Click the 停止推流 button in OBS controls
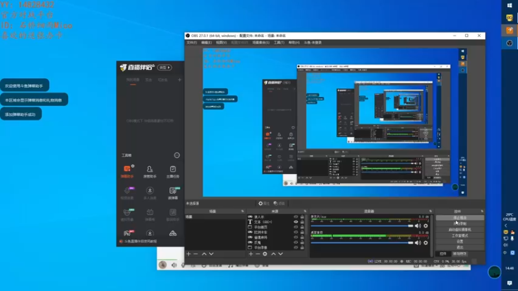518x291 pixels. (460, 218)
